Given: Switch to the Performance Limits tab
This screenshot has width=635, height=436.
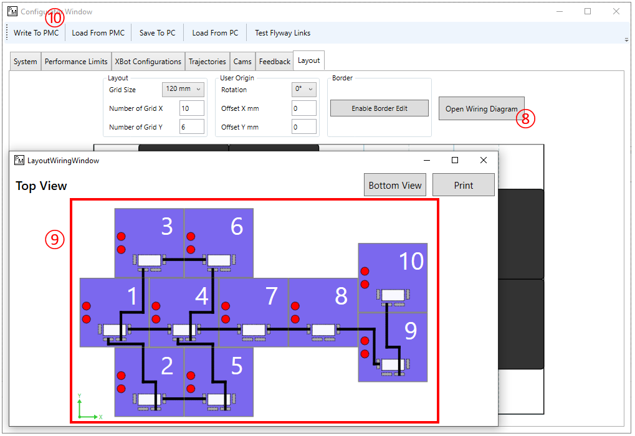Looking at the screenshot, I should (76, 61).
